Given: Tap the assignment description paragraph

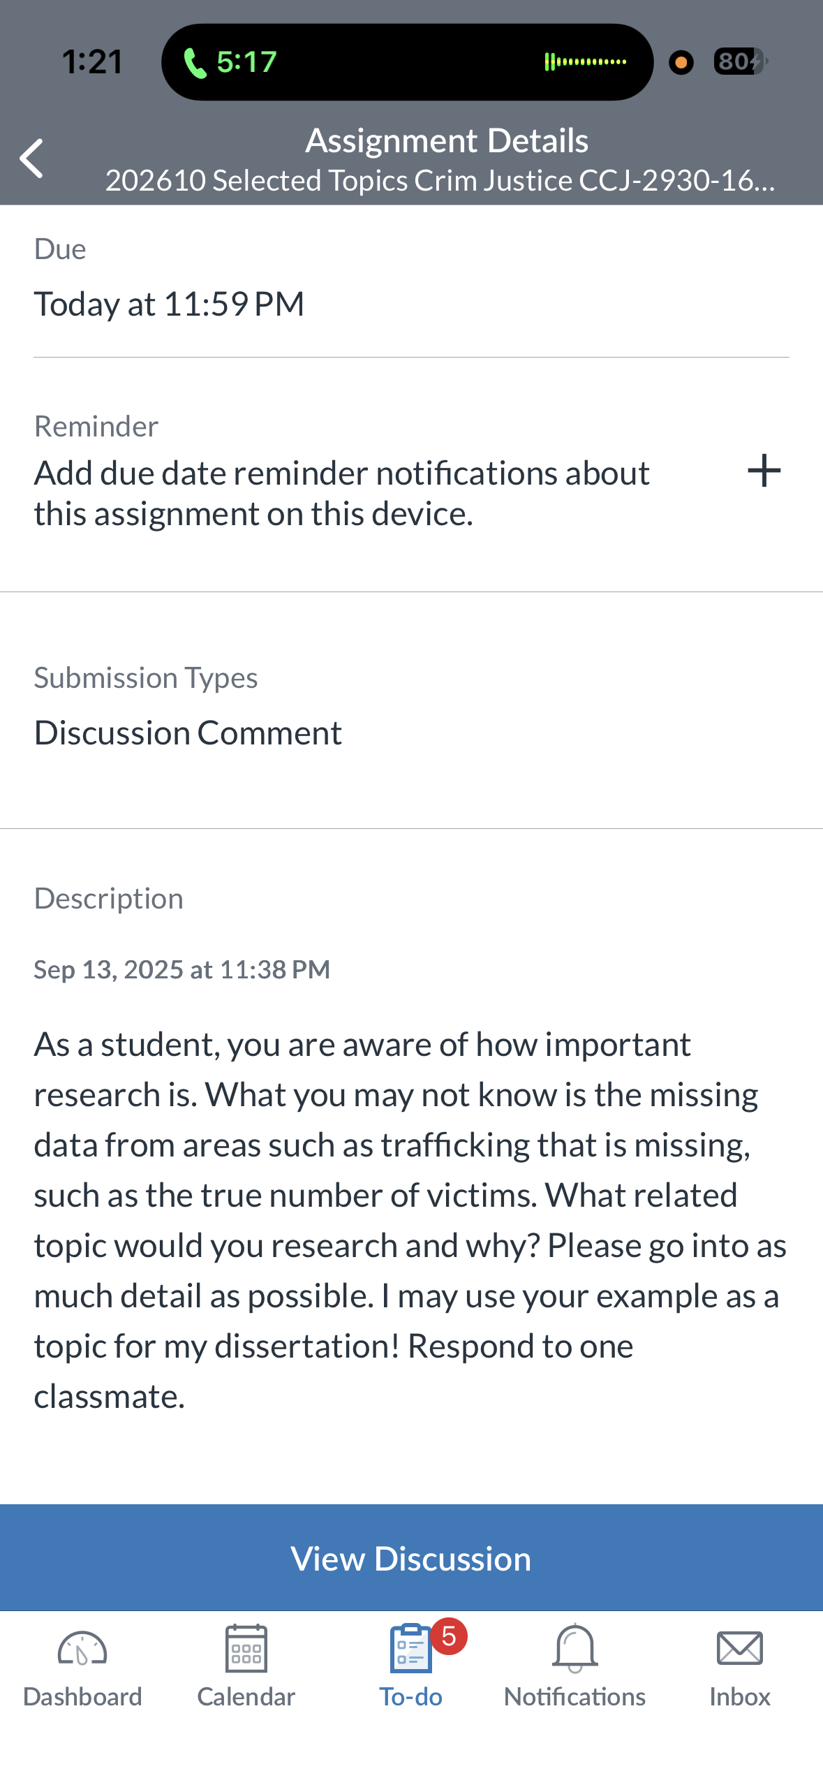Looking at the screenshot, I should (x=410, y=1220).
